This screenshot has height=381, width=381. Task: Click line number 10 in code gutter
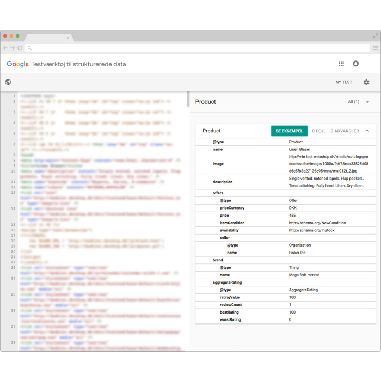[14, 171]
